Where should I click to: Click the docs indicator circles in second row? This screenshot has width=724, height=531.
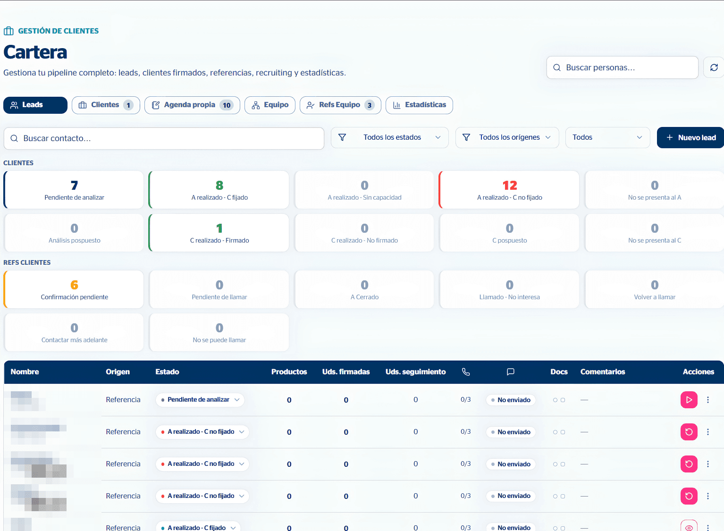(559, 432)
